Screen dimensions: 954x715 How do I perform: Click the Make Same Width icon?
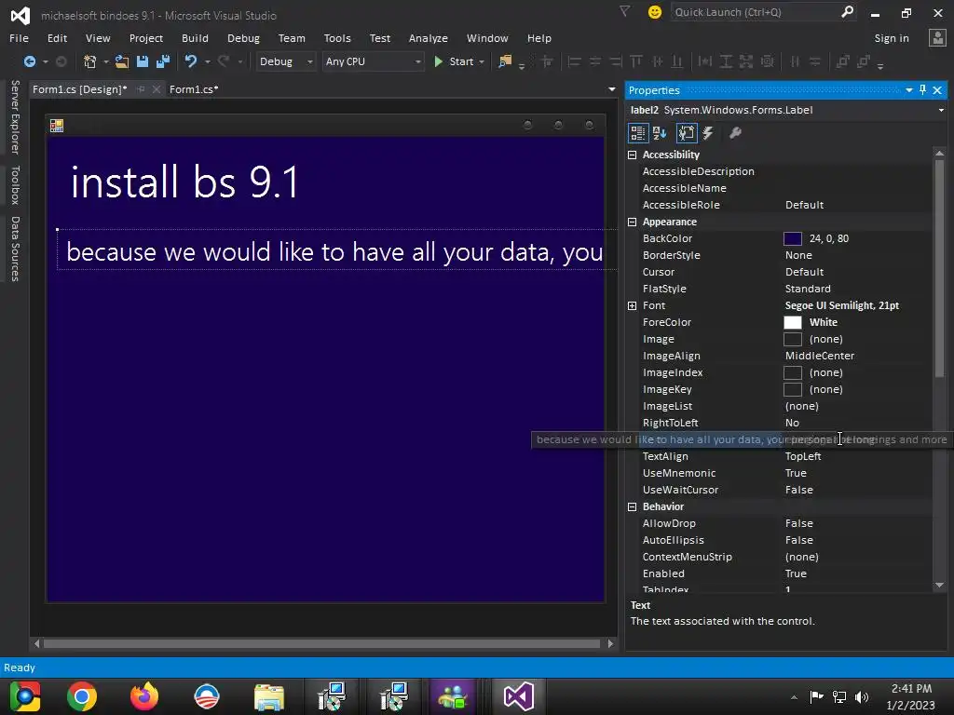coord(705,61)
